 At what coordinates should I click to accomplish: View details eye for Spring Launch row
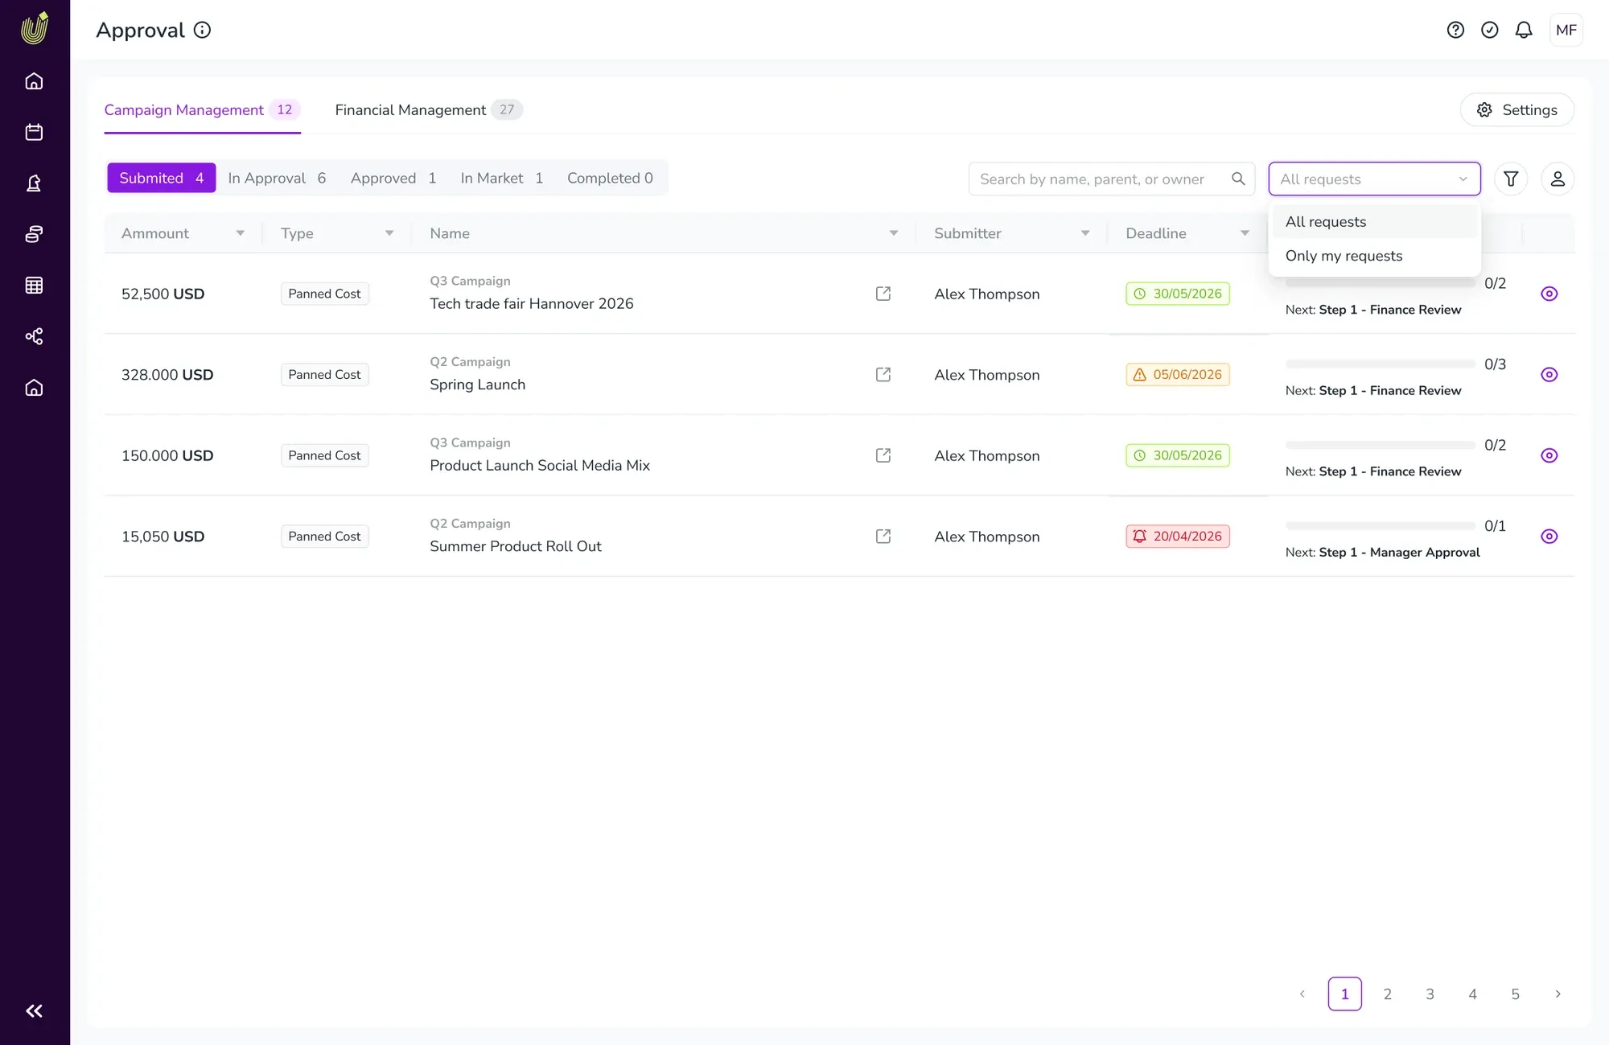[1549, 375]
